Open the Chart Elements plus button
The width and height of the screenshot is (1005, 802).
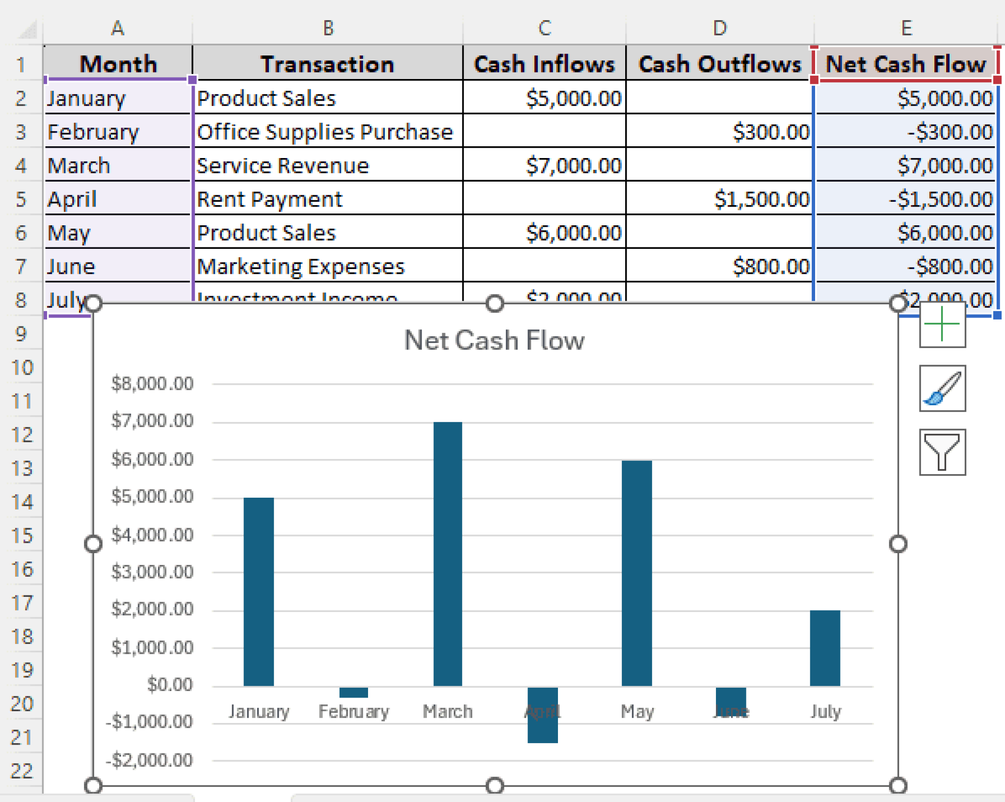(x=942, y=325)
